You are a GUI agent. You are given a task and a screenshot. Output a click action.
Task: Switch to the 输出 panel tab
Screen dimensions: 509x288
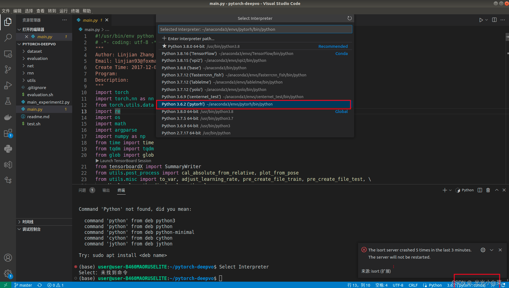(x=106, y=190)
